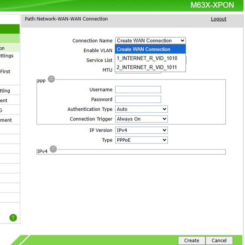Click the dark green sidebar section header
The width and height of the screenshot is (245, 245).
(9, 29)
